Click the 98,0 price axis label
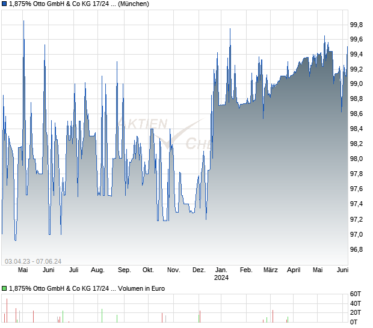373x328 pixels. (356, 159)
